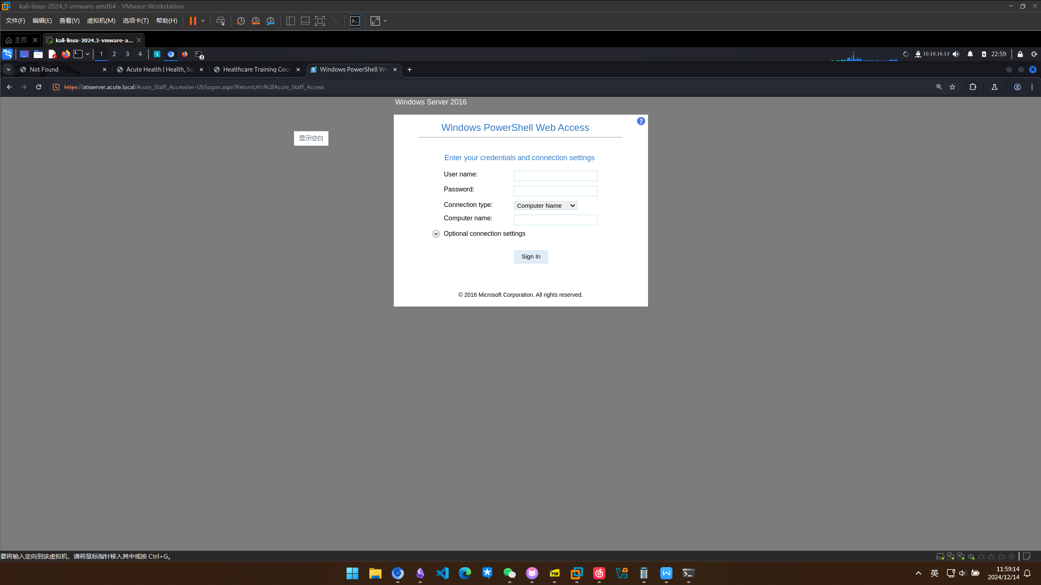Viewport: 1041px width, 585px height.
Task: Open the browser tab search dropdown
Action: (8, 70)
